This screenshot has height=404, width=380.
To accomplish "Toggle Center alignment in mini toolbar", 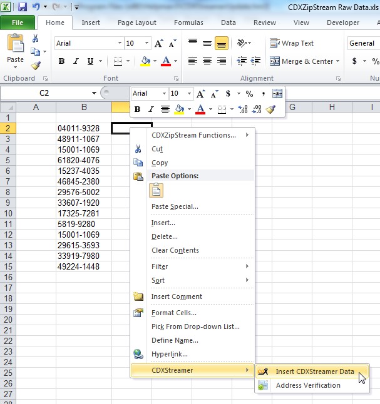I will (x=165, y=109).
